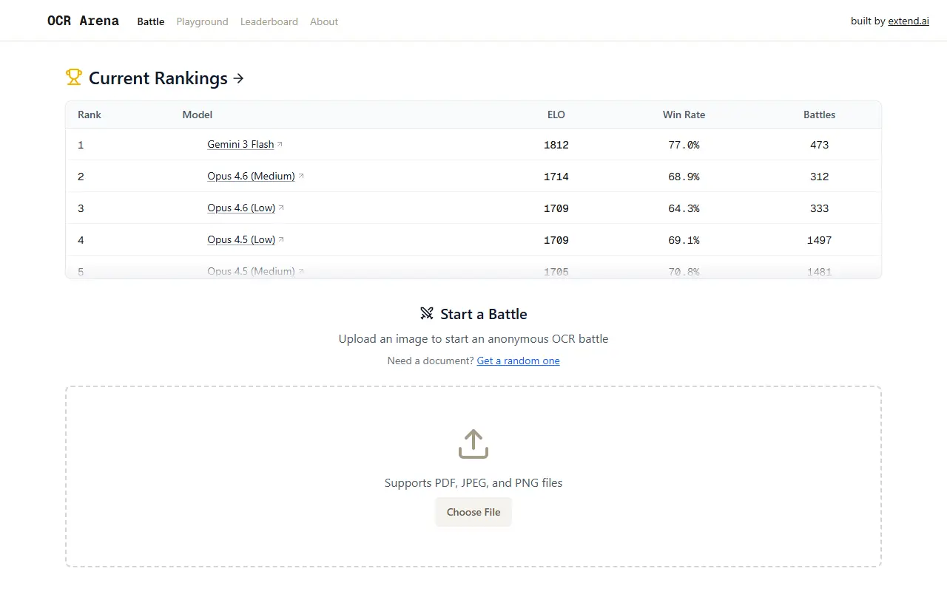Open the Playground navigation tab
Image resolution: width=947 pixels, height=591 pixels.
[x=202, y=21]
